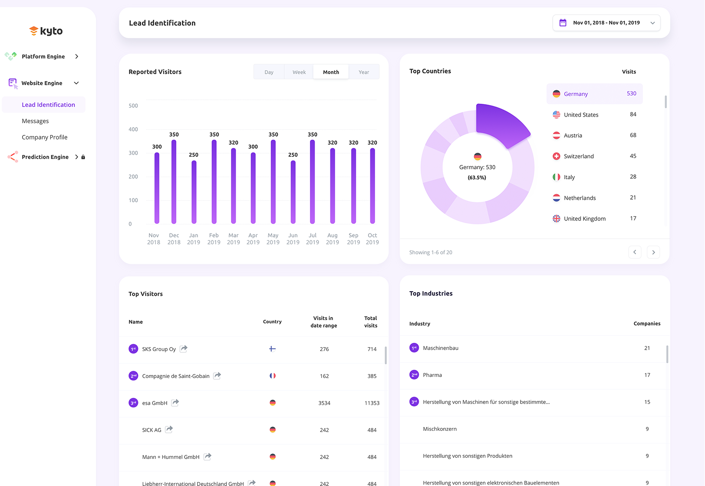Open Lead Identification in sidebar
This screenshot has height=486, width=705.
tap(44, 105)
